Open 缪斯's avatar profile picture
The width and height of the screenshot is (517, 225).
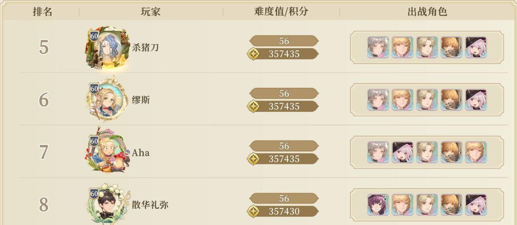[108, 100]
